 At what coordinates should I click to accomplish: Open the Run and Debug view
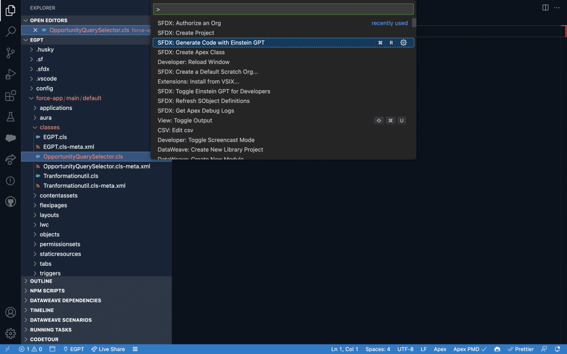pyautogui.click(x=10, y=75)
